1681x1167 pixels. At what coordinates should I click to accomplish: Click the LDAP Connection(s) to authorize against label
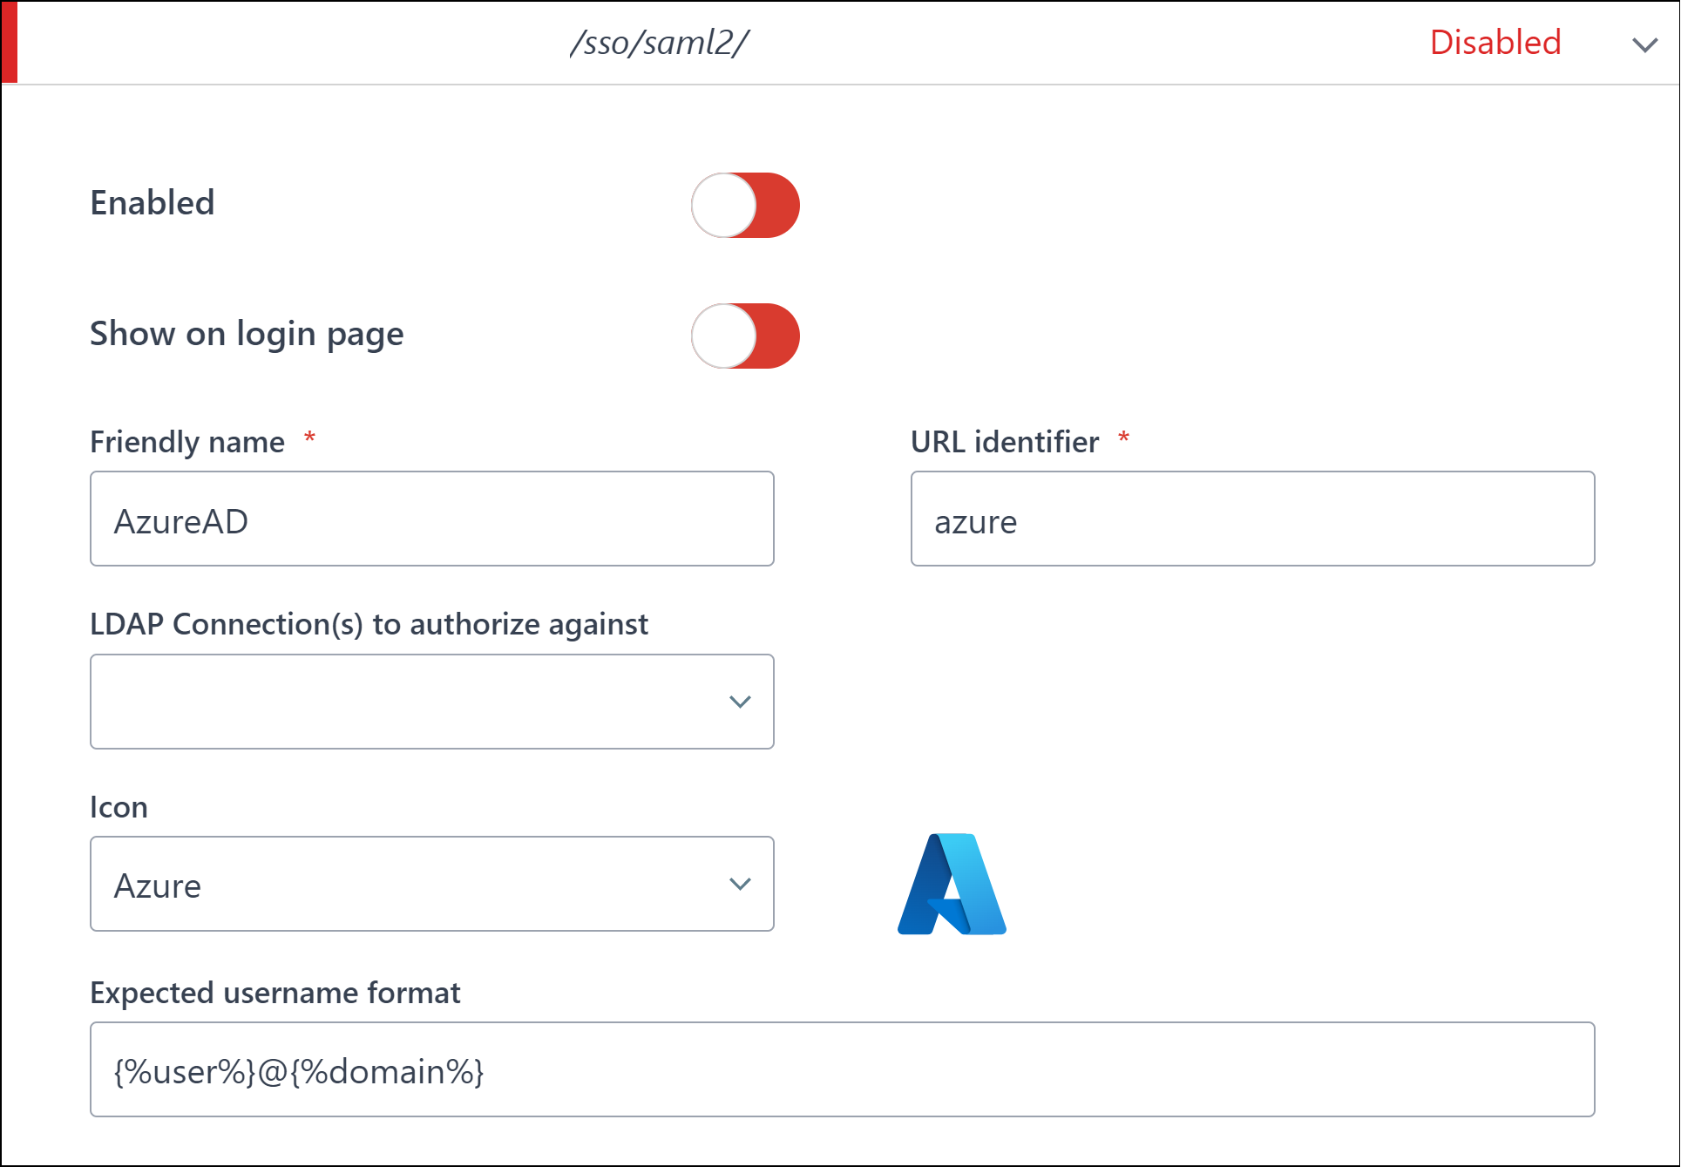(369, 624)
